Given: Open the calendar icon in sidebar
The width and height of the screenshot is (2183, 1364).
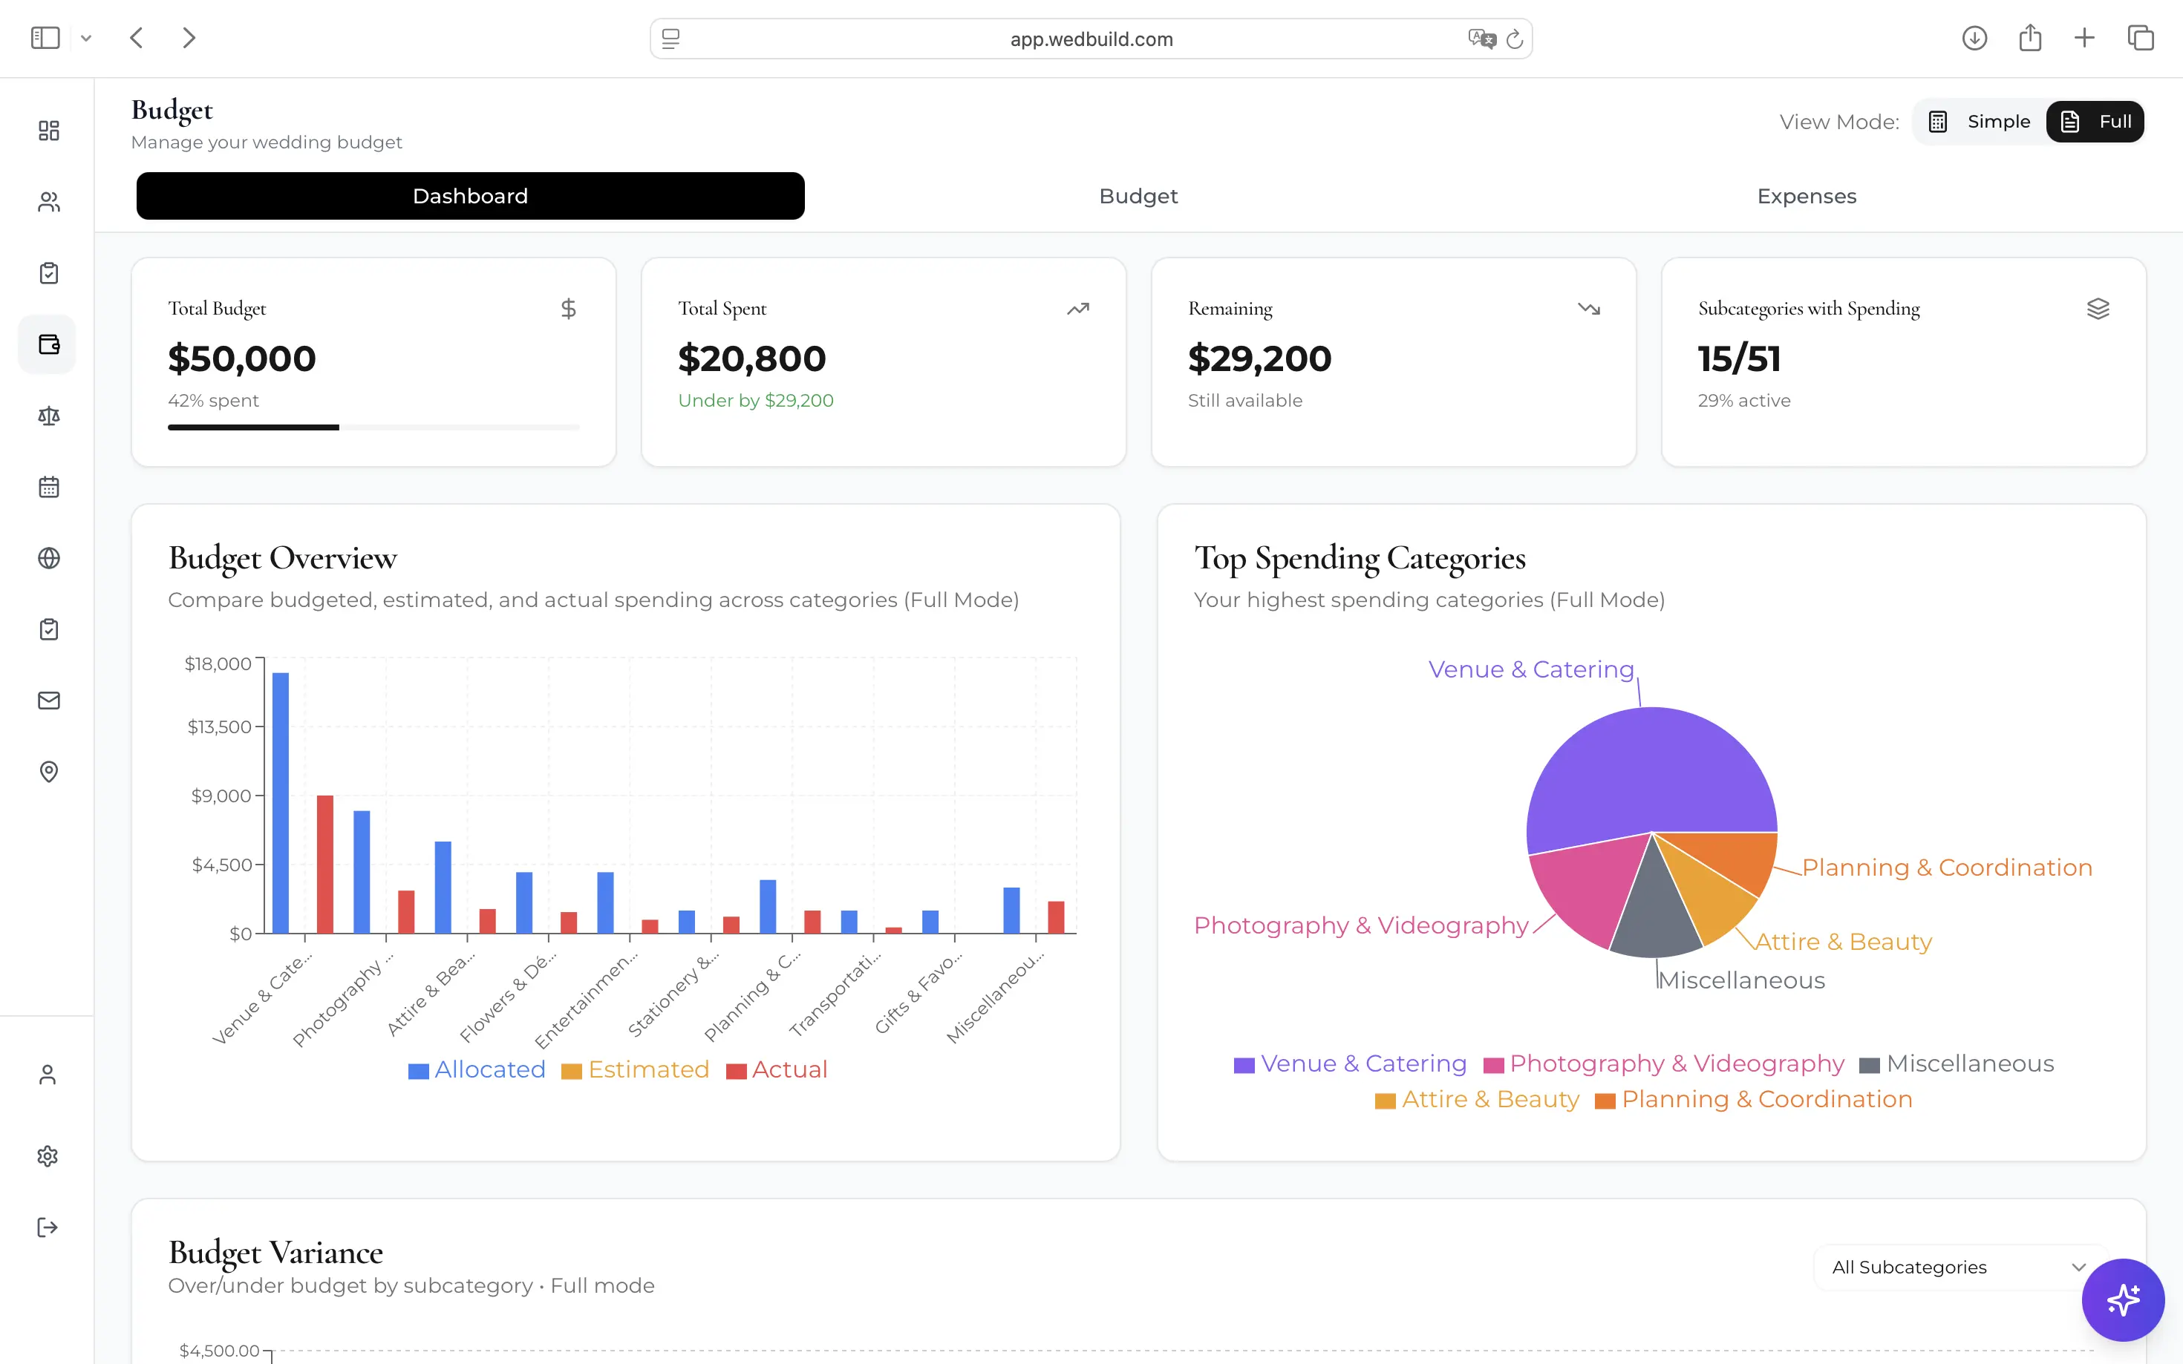Looking at the screenshot, I should [x=49, y=487].
